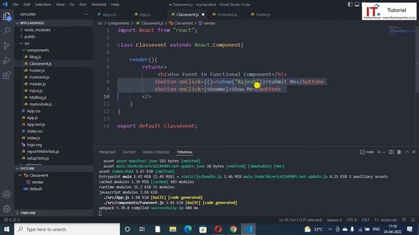This screenshot has height=235, width=419.
Task: Click the Windows taskbar search box
Action: point(67,229)
